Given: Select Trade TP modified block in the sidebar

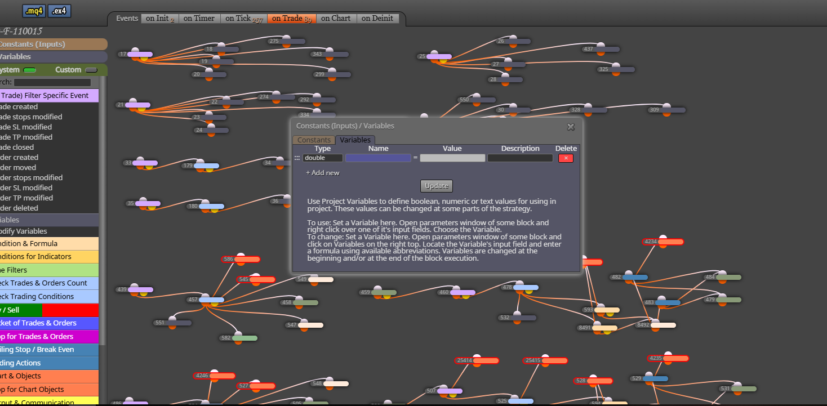Looking at the screenshot, I should [49, 137].
